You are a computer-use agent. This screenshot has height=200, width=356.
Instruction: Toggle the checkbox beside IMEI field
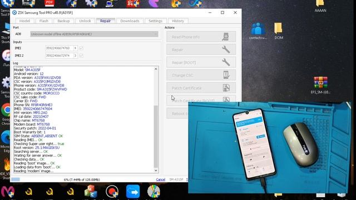point(81,48)
